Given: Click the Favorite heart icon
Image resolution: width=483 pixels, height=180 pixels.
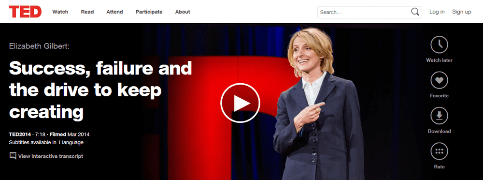Looking at the screenshot, I should (439, 80).
